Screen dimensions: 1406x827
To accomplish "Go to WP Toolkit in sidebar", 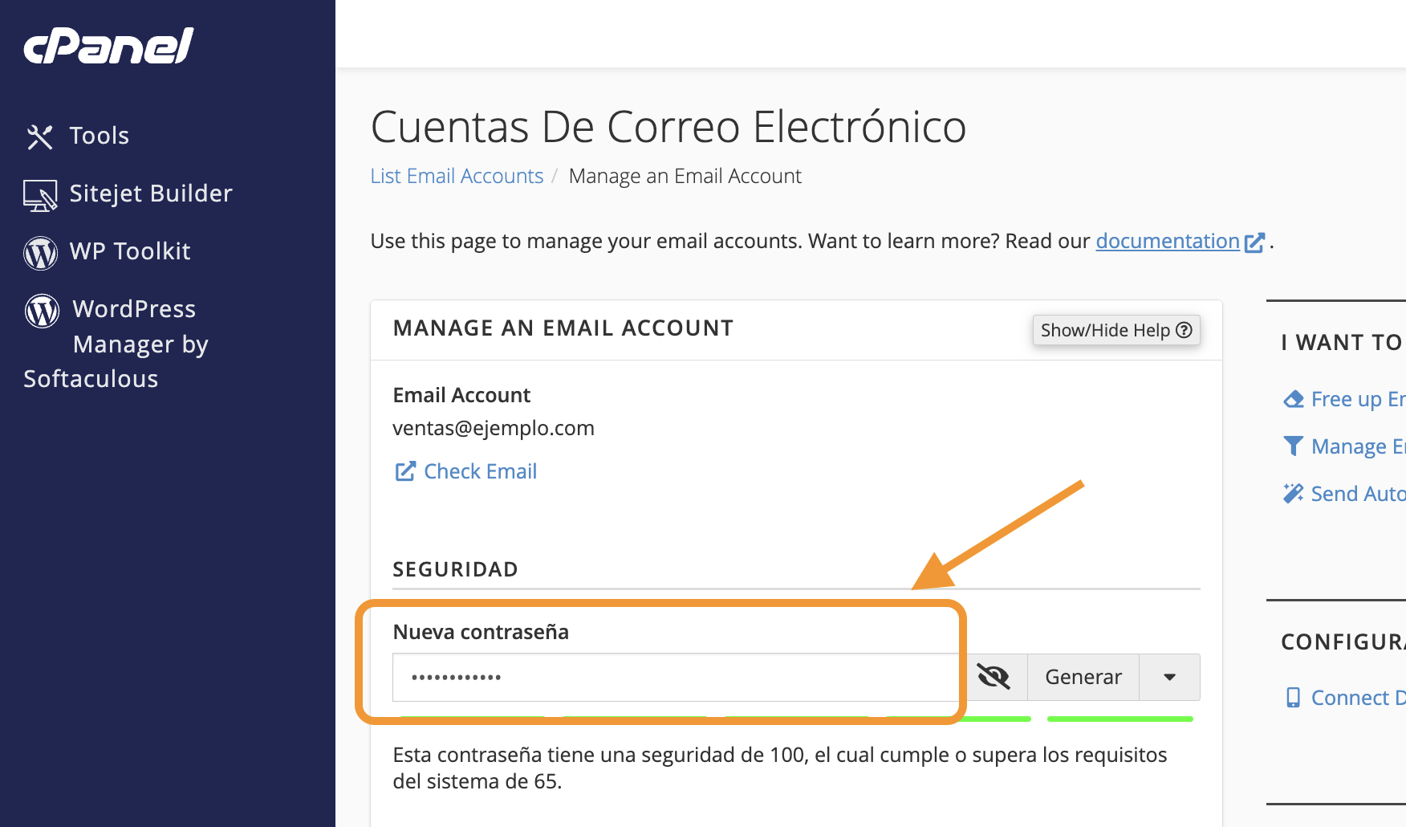I will 130,251.
